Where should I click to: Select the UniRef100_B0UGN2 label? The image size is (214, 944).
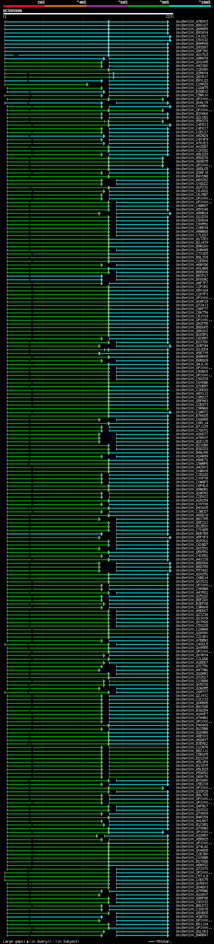(192, 279)
